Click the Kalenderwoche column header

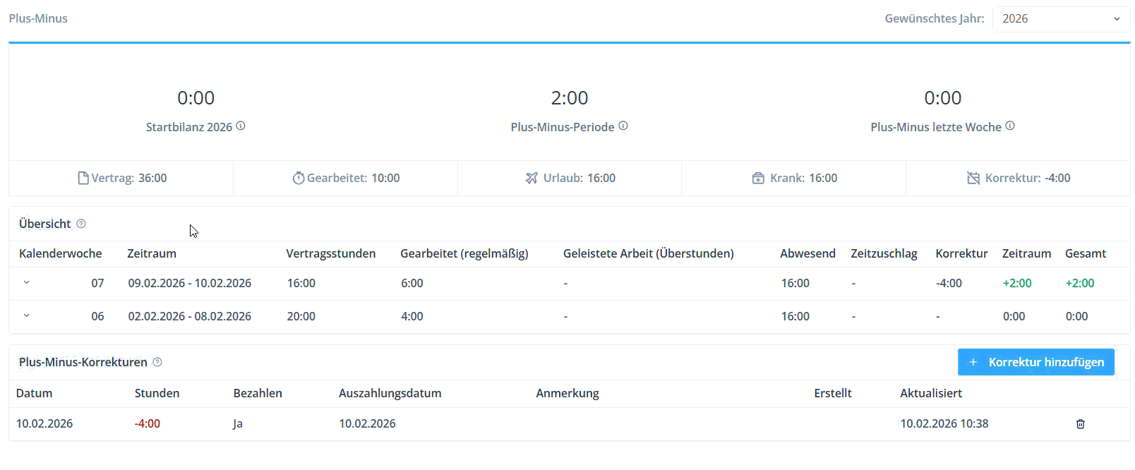61,253
